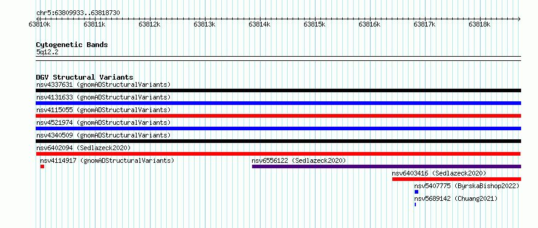The width and height of the screenshot is (538, 228).
Task: Select the small red nsv4114917 variant box
Action: 42,166
